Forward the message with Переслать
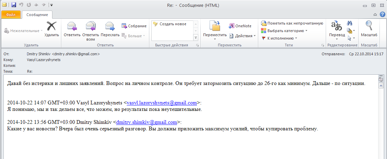This screenshot has width=387, height=159. 110,29
